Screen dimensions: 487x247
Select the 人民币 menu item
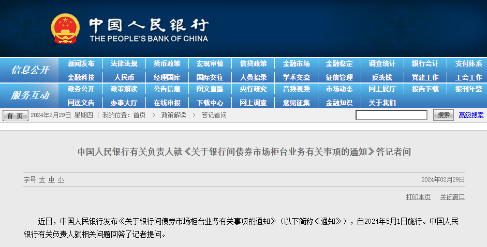click(x=124, y=77)
